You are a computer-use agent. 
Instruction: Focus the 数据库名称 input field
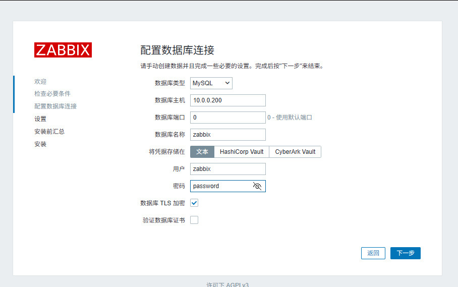tap(228, 135)
